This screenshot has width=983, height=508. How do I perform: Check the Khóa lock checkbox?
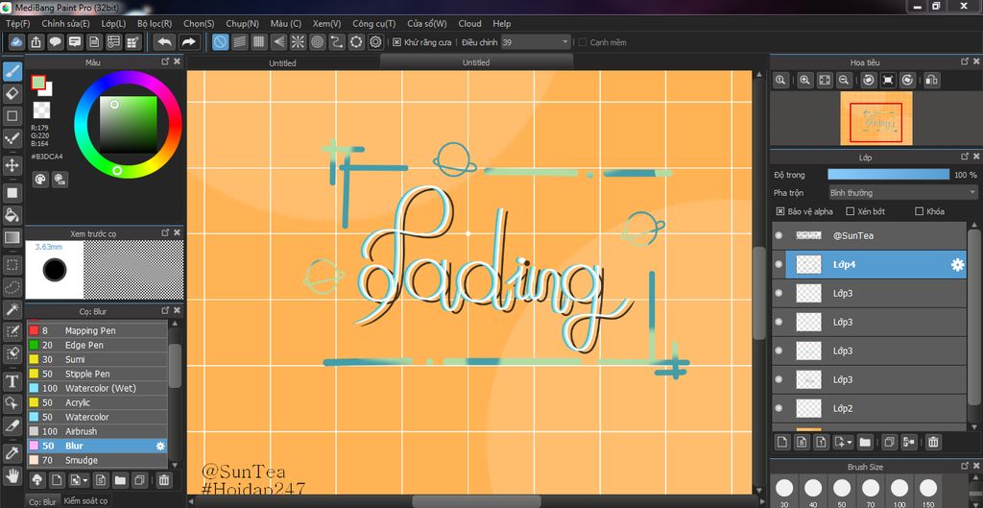pos(920,211)
